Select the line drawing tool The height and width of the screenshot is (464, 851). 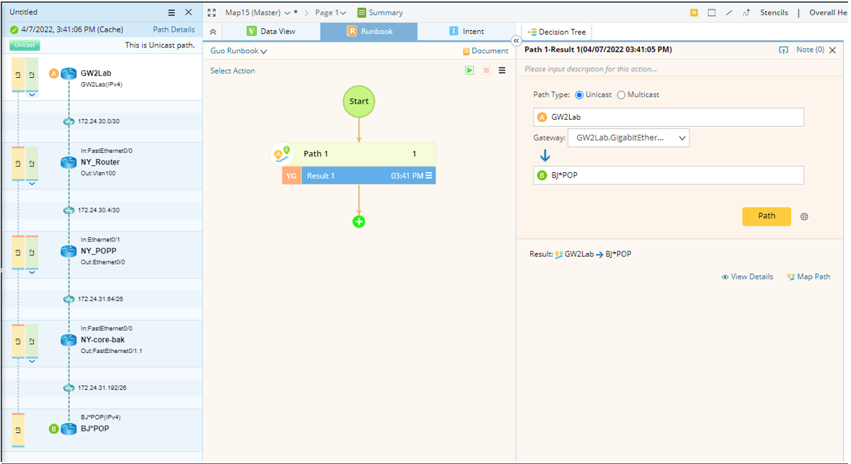(x=729, y=12)
